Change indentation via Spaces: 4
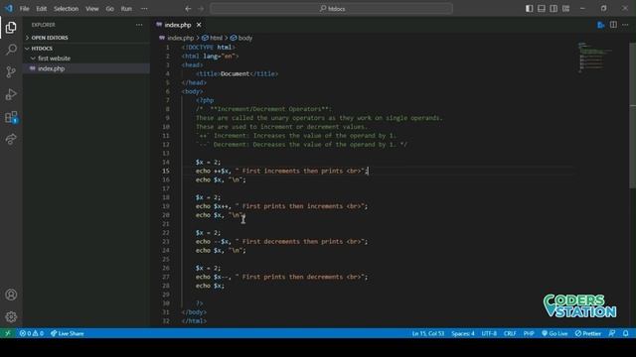Screen dimensions: 636x357 [x=463, y=333]
